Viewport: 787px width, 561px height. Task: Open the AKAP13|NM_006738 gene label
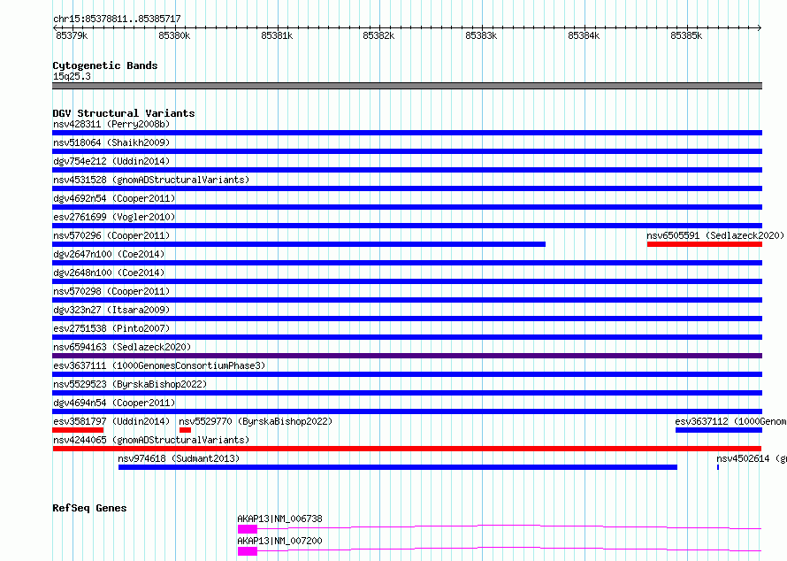tap(279, 519)
